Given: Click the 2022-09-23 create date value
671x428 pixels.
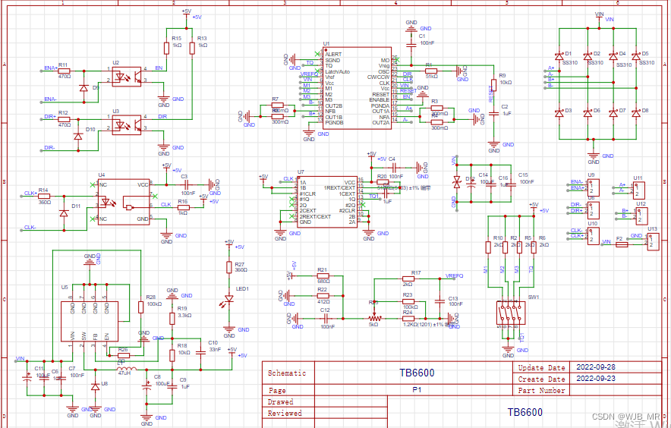Looking at the screenshot, I should pyautogui.click(x=596, y=379).
